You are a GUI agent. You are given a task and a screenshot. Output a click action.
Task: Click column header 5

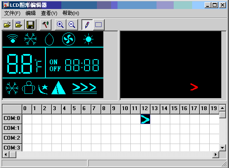[x=76, y=109]
